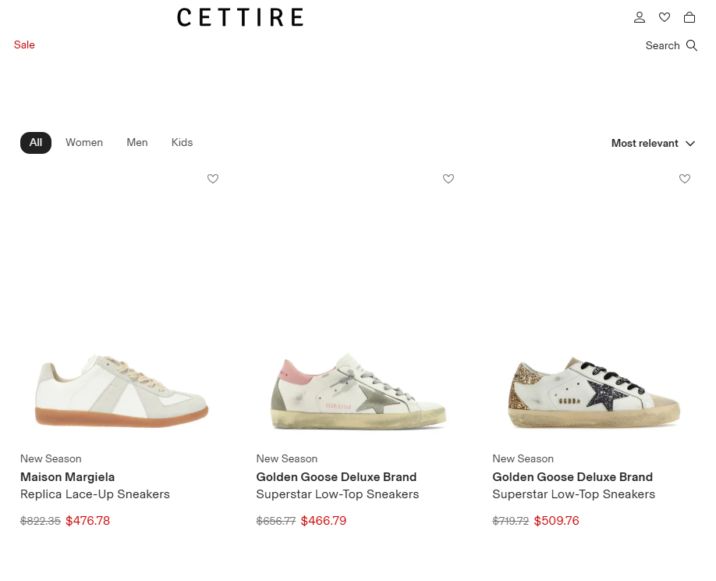Open the glitter-star Golden Goose sneaker image
716x581 pixels.
click(x=594, y=393)
